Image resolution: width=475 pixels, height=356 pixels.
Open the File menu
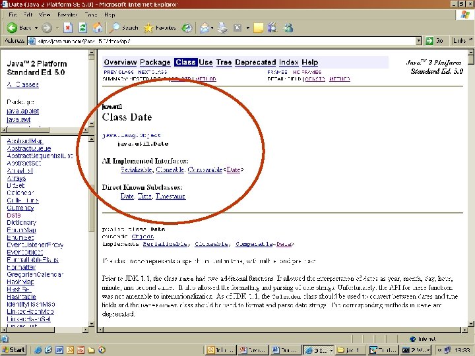tap(13, 15)
